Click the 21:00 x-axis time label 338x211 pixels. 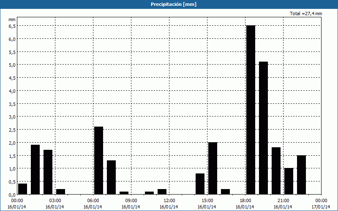point(283,201)
